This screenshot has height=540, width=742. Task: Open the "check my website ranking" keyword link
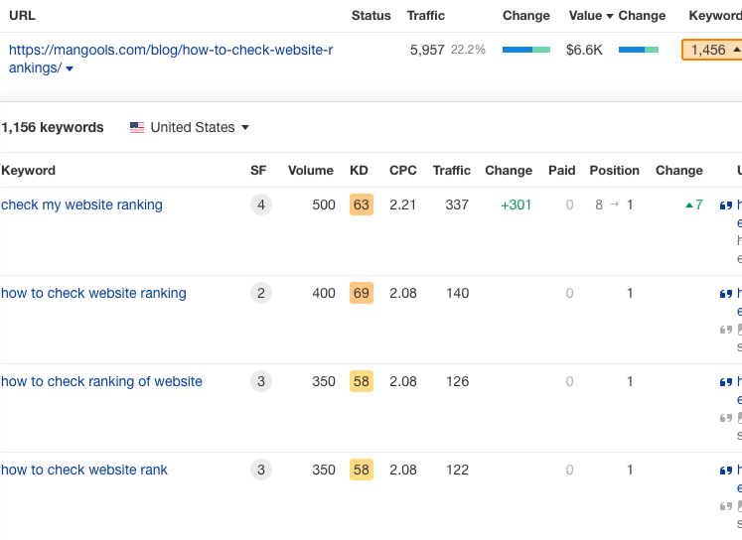(81, 205)
